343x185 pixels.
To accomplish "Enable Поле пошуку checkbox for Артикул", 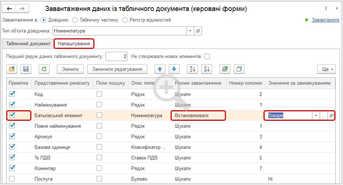I will click(x=99, y=136).
